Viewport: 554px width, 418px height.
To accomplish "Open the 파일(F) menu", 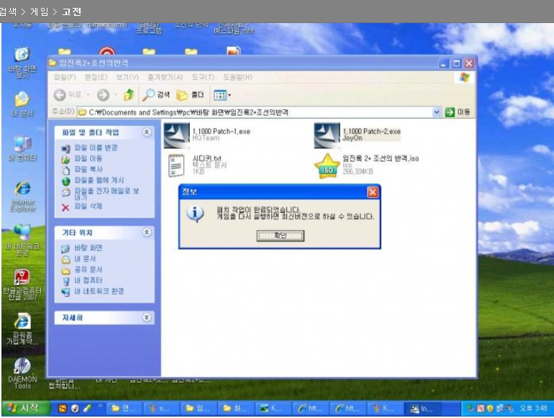I will coord(65,77).
